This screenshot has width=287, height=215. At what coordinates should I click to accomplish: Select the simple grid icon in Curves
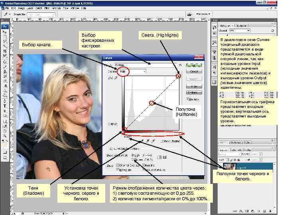click(159, 157)
